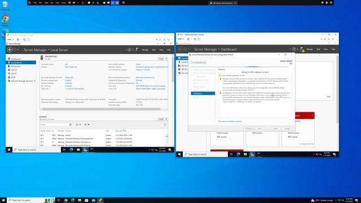
Task: Open Start menu in left VM taskbar
Action: (x=9, y=150)
